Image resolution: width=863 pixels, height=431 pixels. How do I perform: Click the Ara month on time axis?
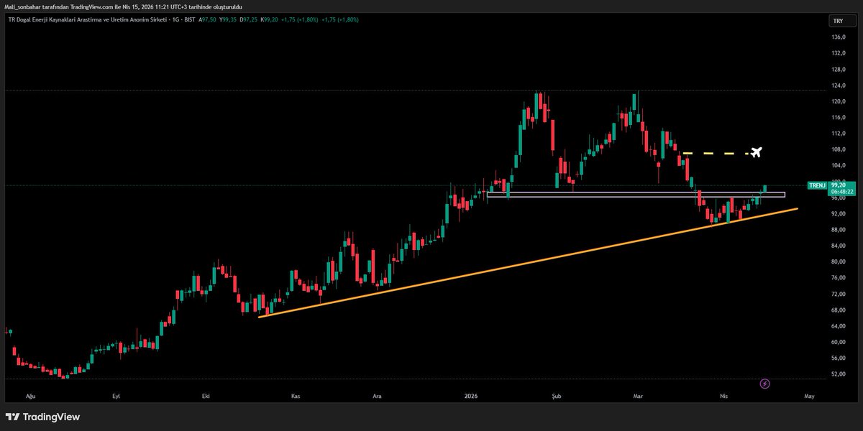coord(377,395)
